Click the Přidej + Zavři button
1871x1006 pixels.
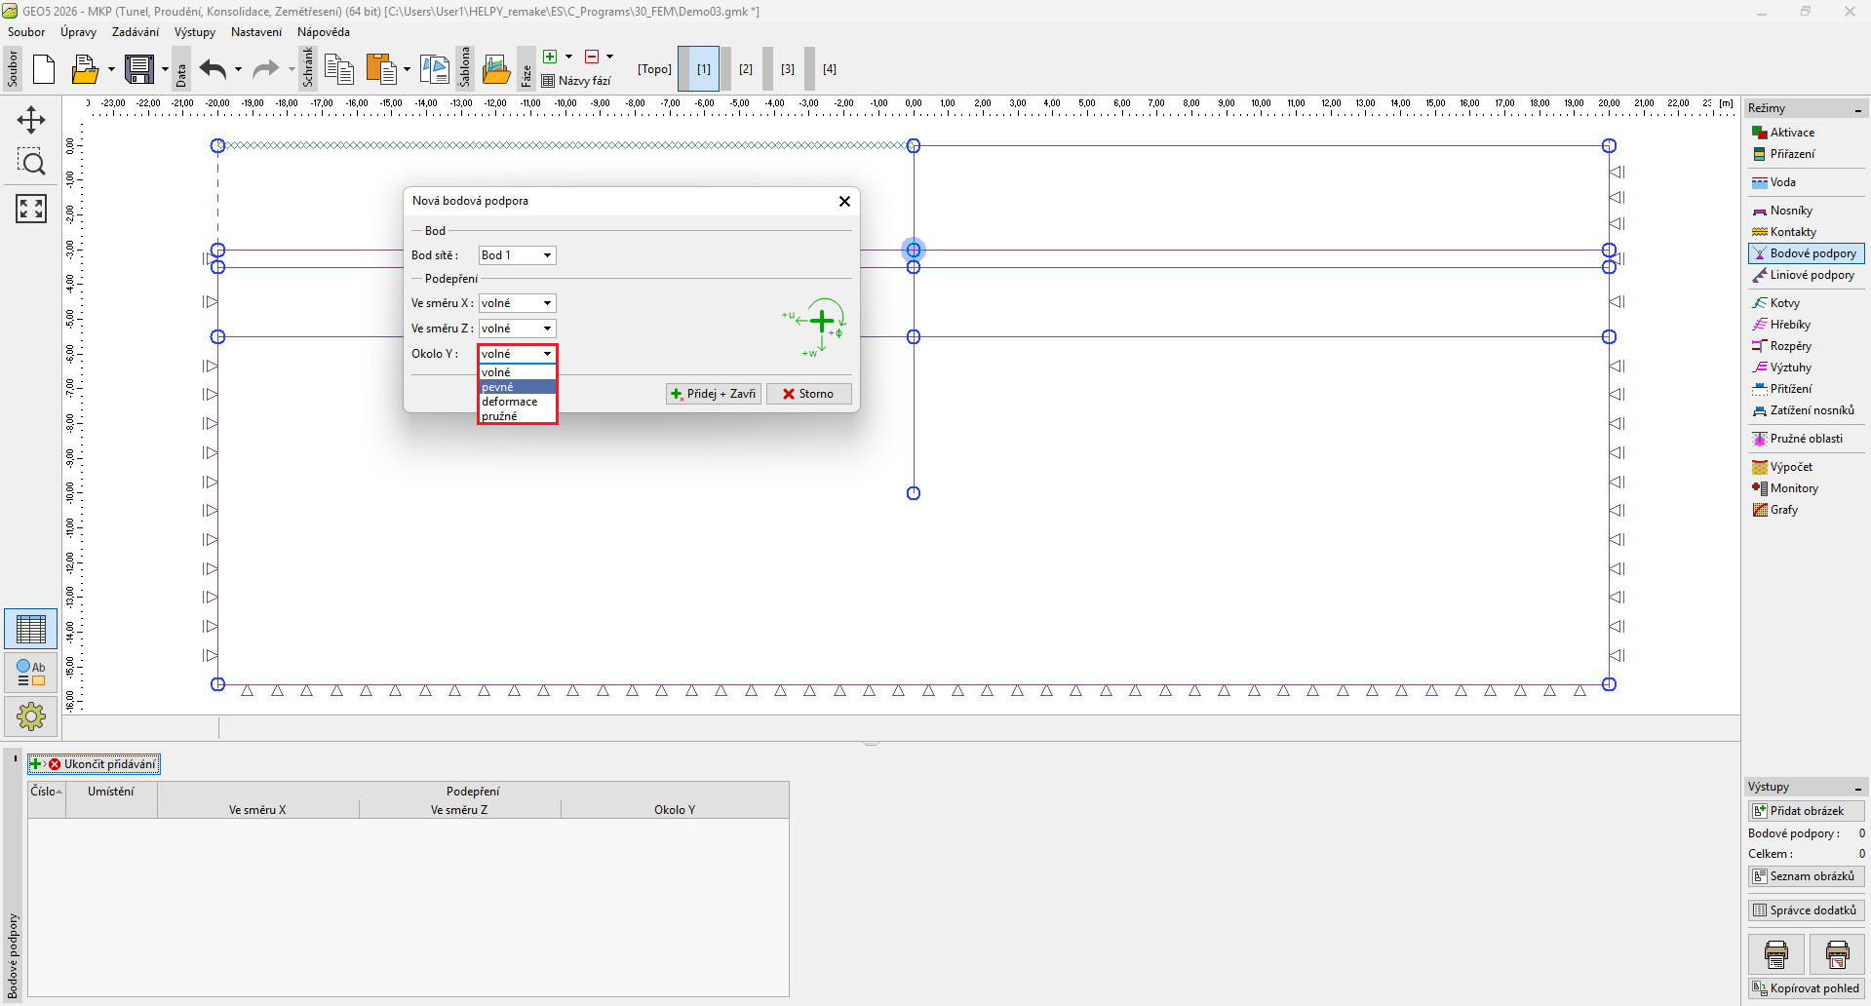(714, 394)
